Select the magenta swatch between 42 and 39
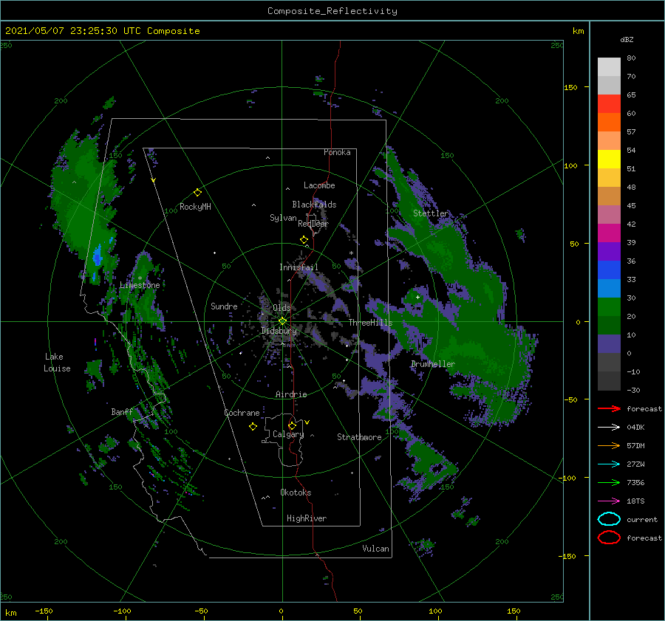The width and height of the screenshot is (665, 621). (609, 233)
